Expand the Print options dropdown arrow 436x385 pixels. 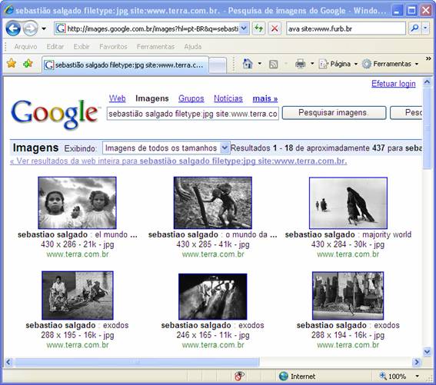click(x=312, y=64)
